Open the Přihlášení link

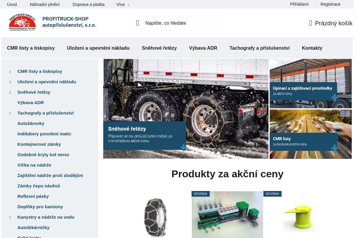pos(299,4)
